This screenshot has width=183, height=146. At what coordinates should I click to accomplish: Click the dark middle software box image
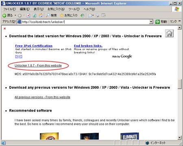tap(89, 136)
